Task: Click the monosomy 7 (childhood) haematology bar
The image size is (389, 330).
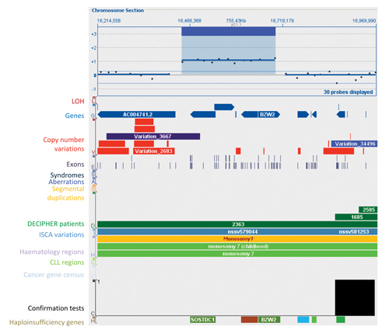Action: [237, 246]
